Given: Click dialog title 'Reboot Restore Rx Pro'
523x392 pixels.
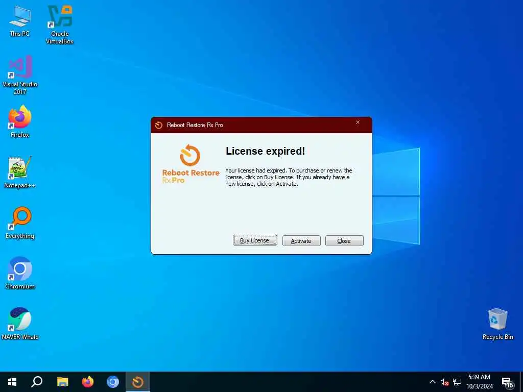Looking at the screenshot, I should pyautogui.click(x=195, y=125).
